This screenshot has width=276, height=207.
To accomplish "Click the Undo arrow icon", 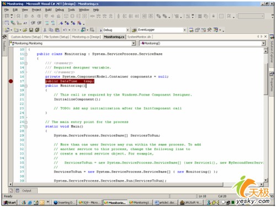I will 65,30.
